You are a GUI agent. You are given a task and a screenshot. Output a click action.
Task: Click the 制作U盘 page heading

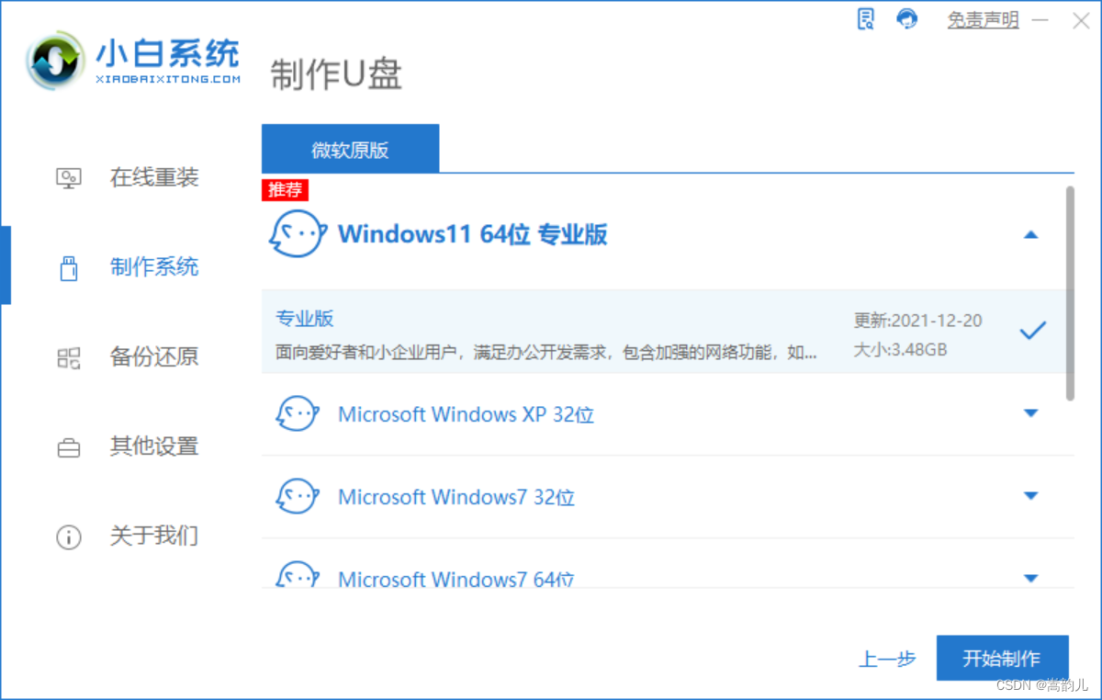tap(336, 75)
